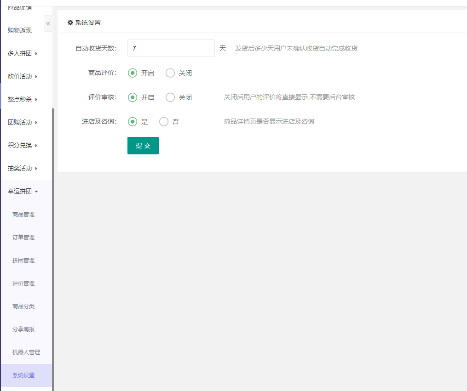Expand the 多人拼团 submenu
467x391 pixels.
pyautogui.click(x=22, y=53)
